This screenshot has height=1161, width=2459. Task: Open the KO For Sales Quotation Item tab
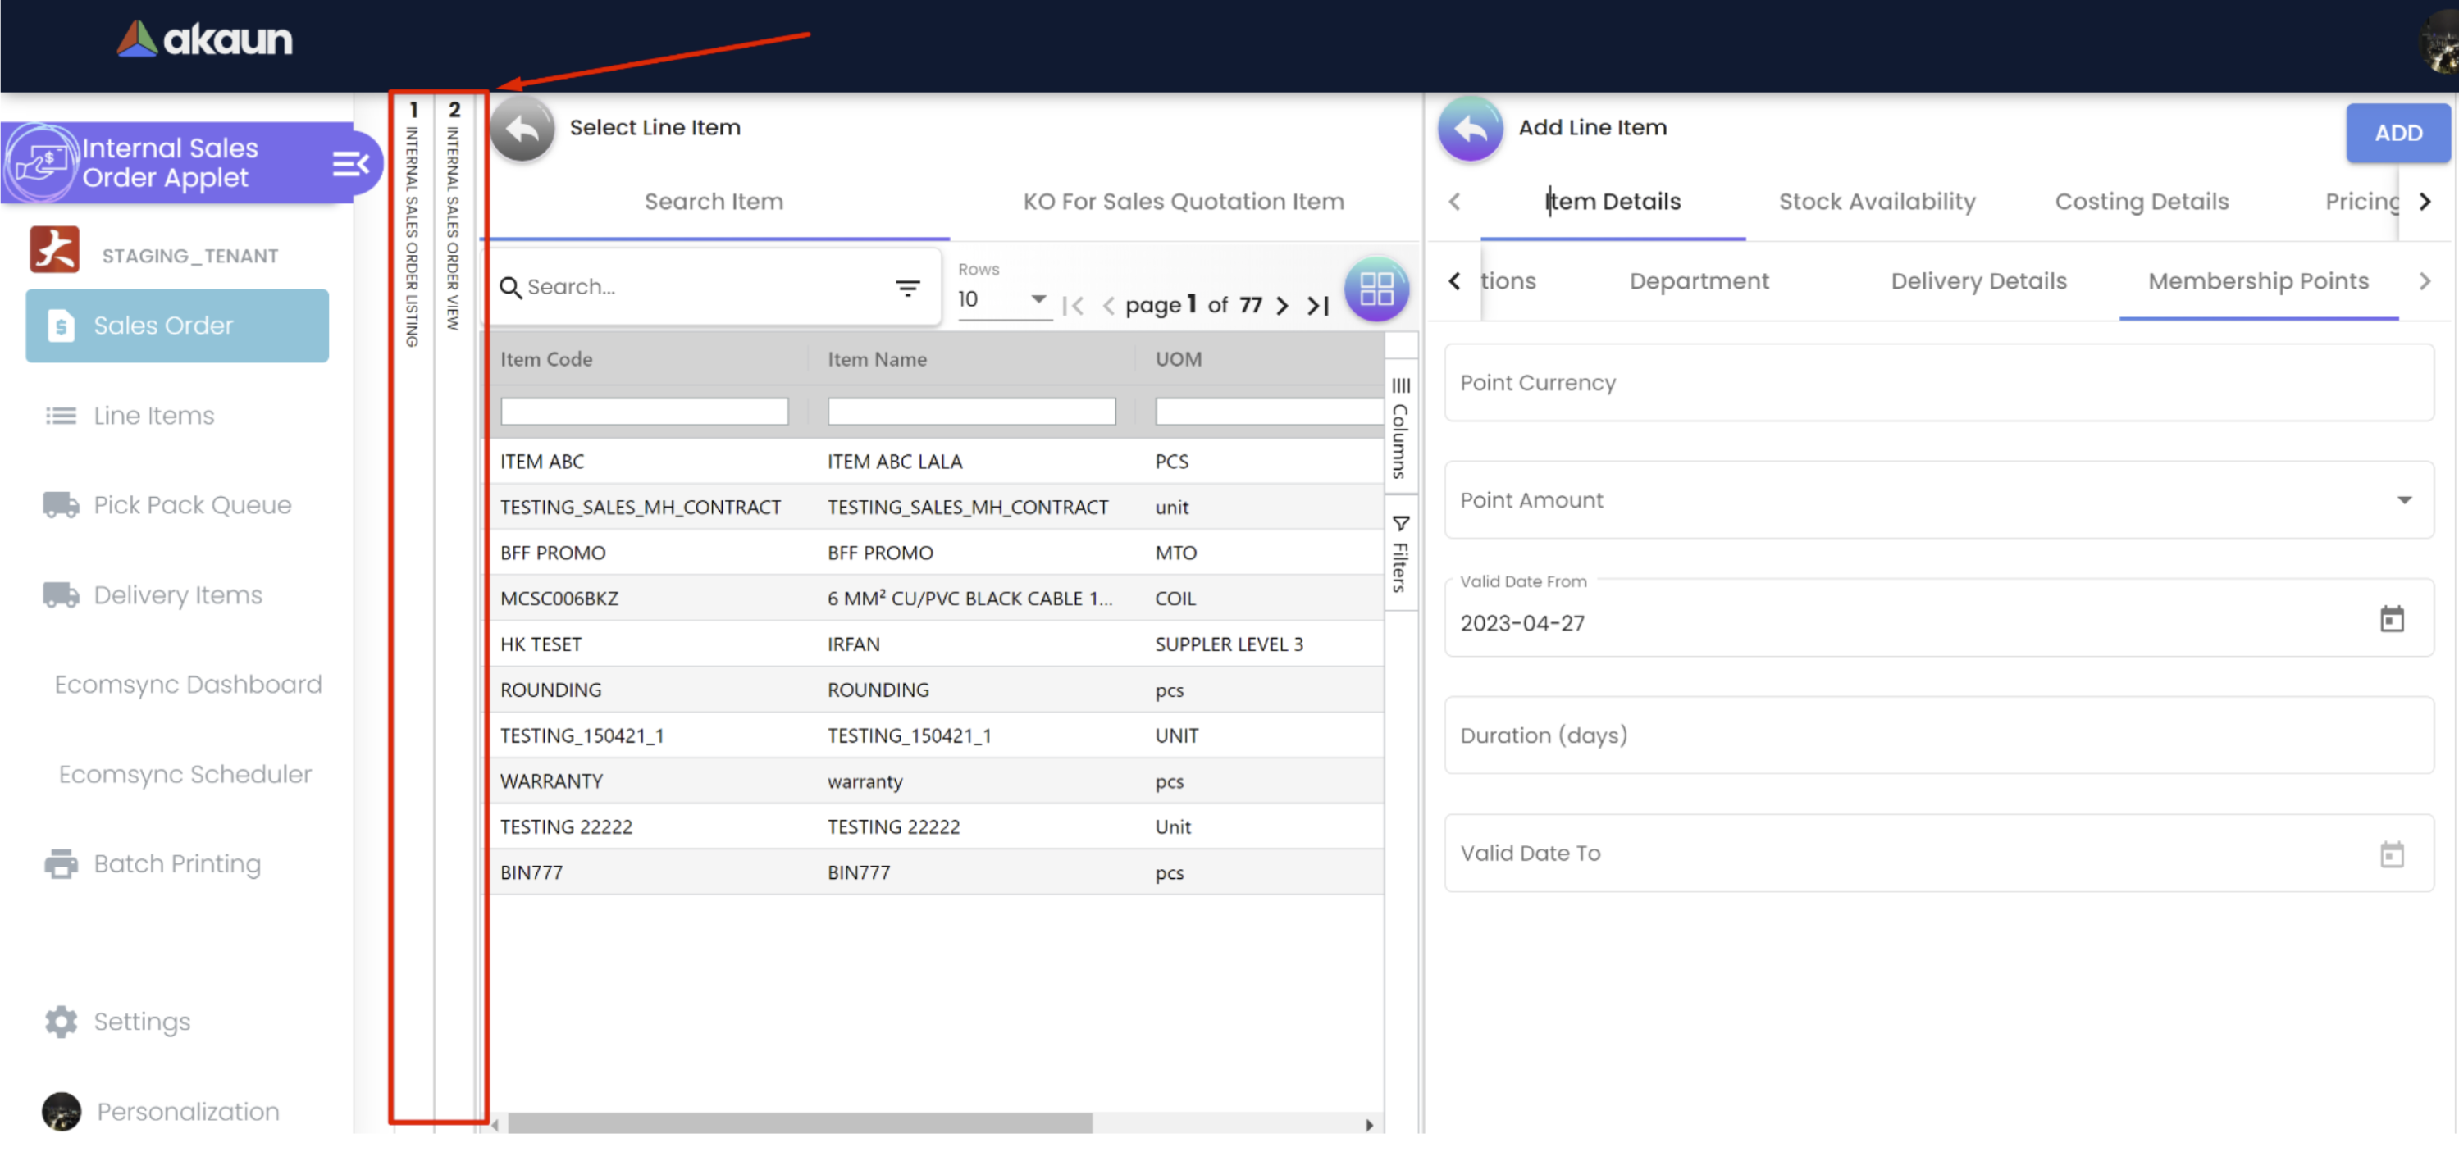1183,203
